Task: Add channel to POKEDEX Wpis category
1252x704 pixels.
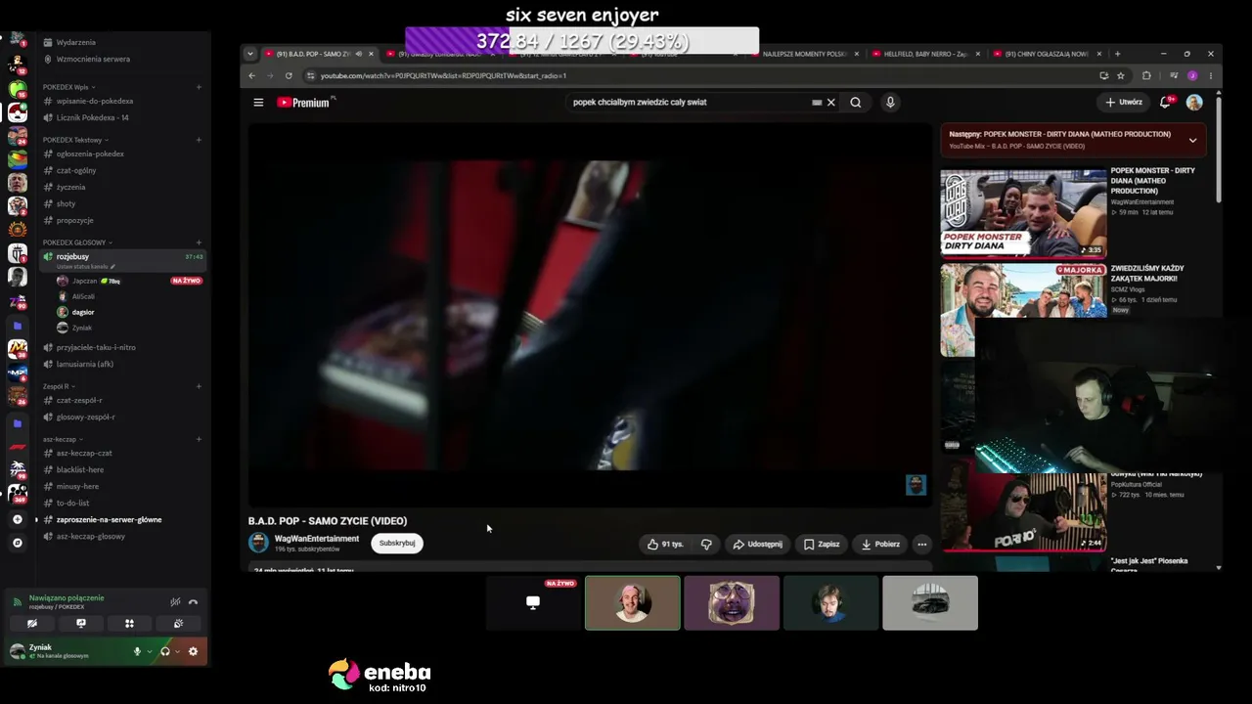Action: coord(199,87)
